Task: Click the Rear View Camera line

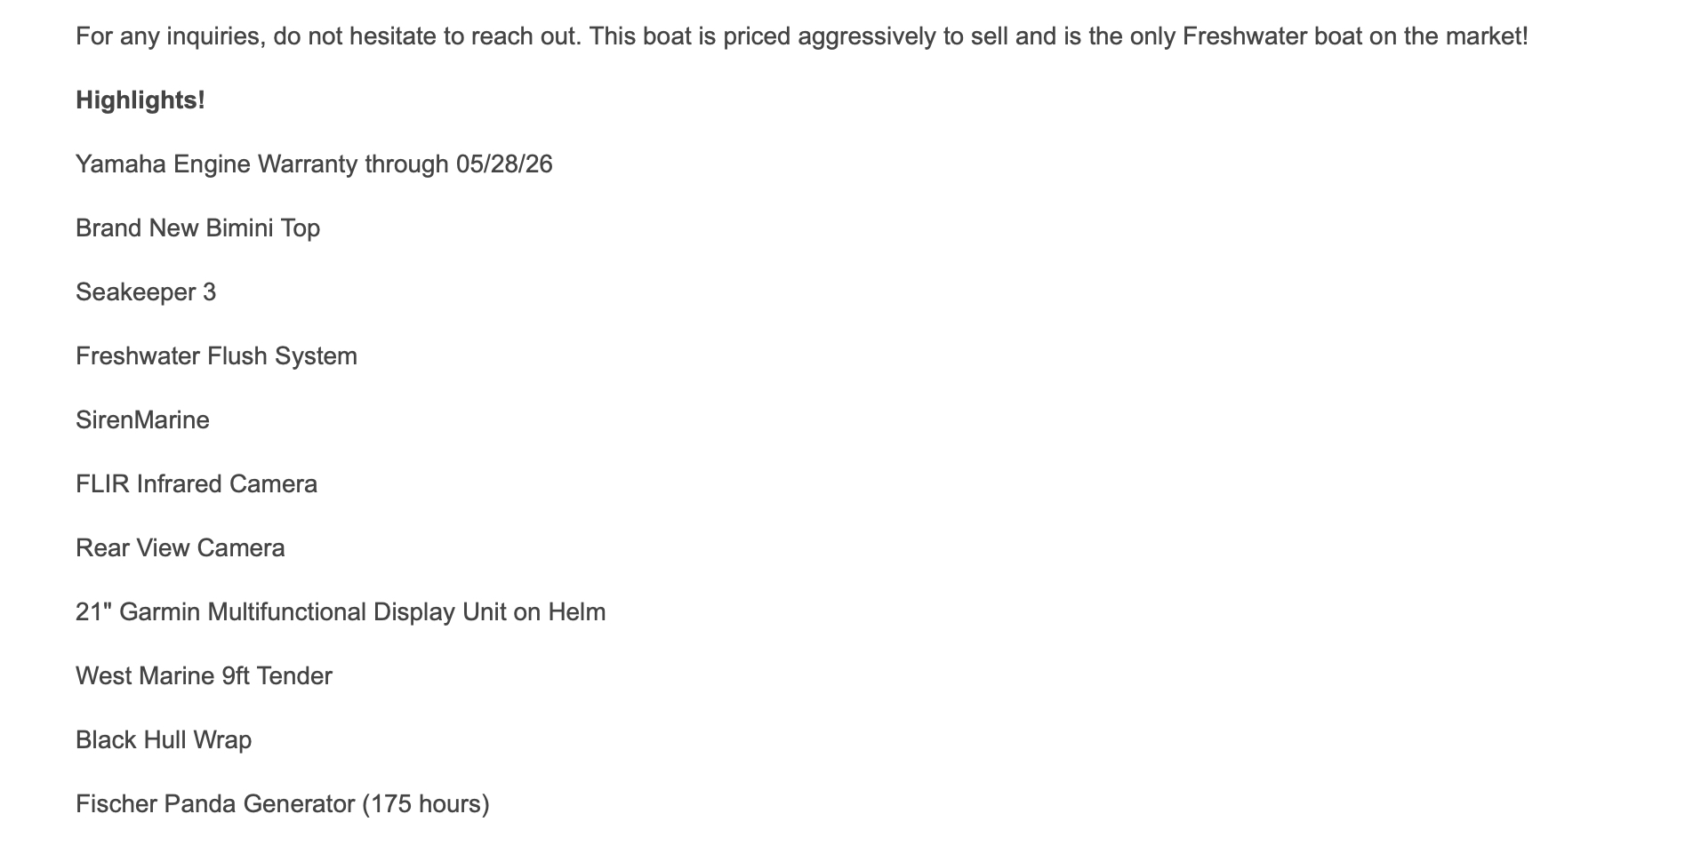Action: point(181,548)
